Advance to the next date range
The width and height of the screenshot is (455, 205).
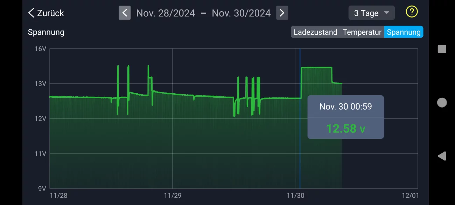tap(282, 13)
